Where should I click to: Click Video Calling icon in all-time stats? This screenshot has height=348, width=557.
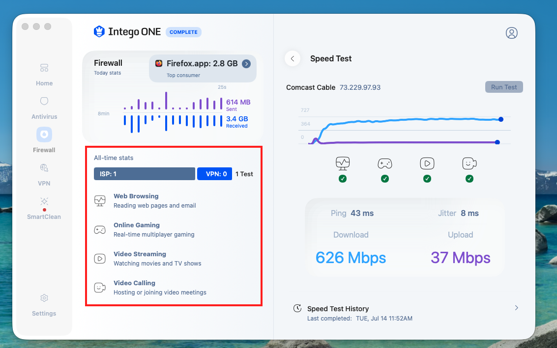coord(100,288)
